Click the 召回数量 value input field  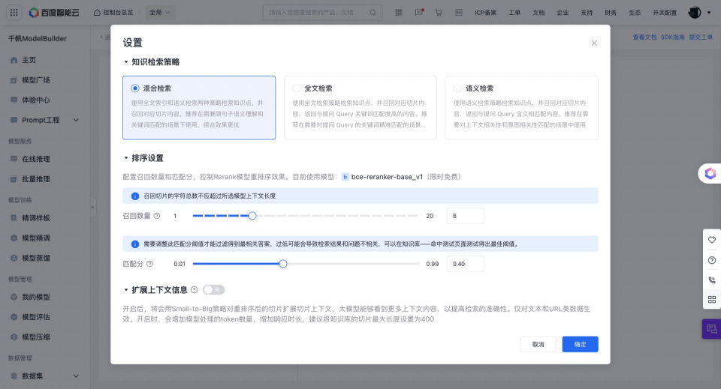(466, 216)
